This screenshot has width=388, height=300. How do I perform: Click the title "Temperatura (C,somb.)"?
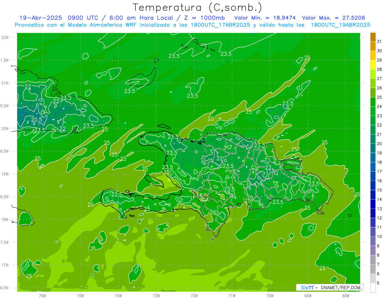[x=197, y=8]
